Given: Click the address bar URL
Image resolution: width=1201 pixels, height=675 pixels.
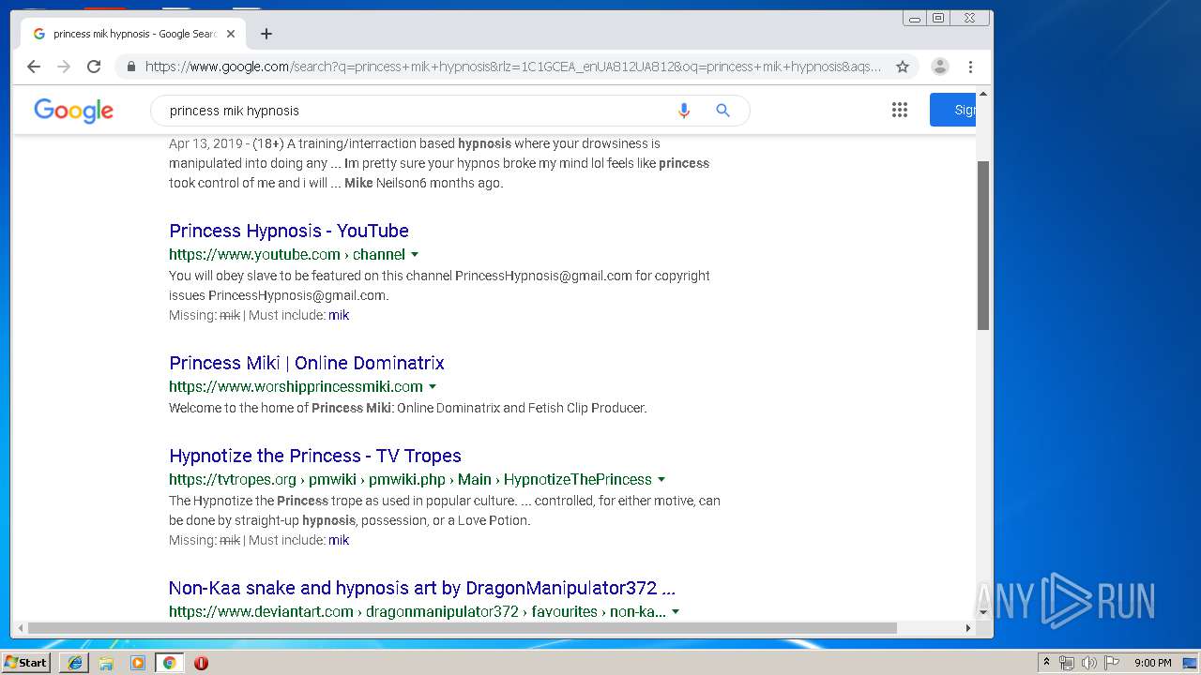Looking at the screenshot, I should (x=512, y=67).
